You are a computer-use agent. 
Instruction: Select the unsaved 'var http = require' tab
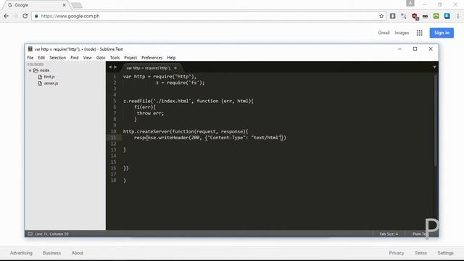[x=148, y=68]
